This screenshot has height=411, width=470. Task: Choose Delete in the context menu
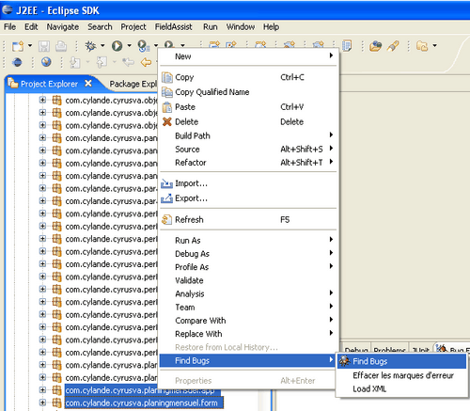248,121
